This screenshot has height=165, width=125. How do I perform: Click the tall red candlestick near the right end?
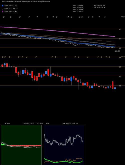[x=112, y=85]
